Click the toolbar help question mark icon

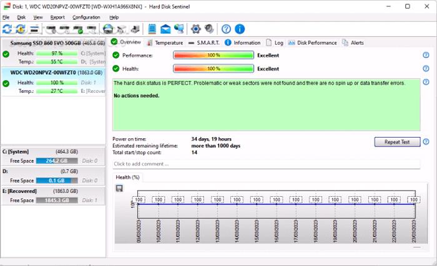coord(226,29)
